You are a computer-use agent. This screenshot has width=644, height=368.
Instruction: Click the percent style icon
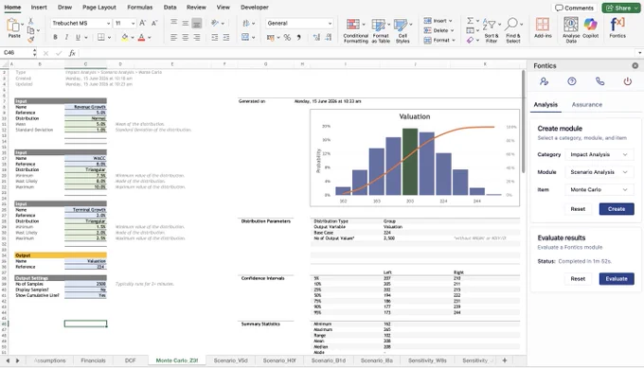(x=287, y=37)
